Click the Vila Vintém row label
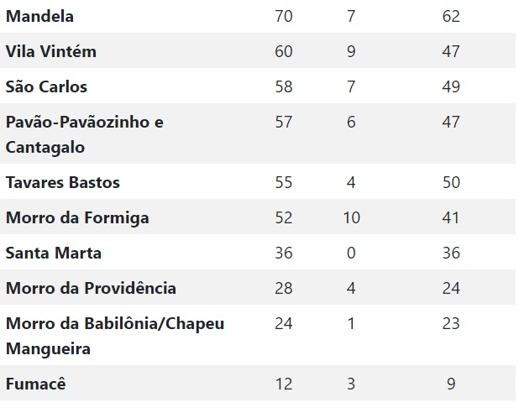This screenshot has height=413, width=519. (x=51, y=51)
